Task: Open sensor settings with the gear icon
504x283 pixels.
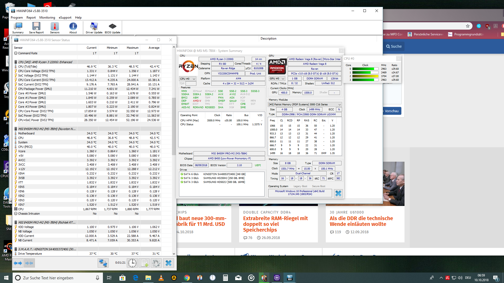Action: pyautogui.click(x=156, y=263)
